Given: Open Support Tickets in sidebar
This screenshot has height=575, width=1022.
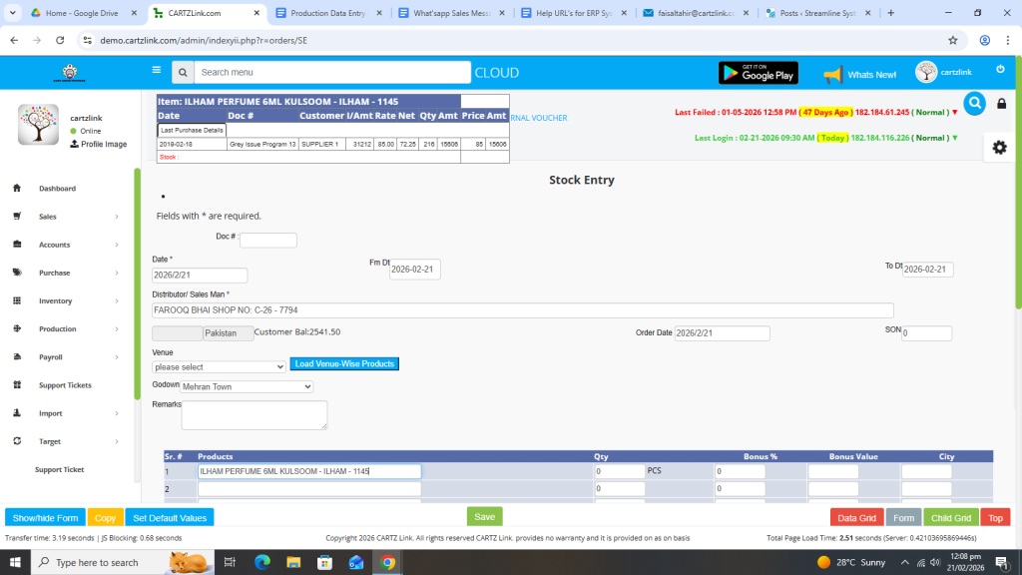Looking at the screenshot, I should (x=65, y=385).
